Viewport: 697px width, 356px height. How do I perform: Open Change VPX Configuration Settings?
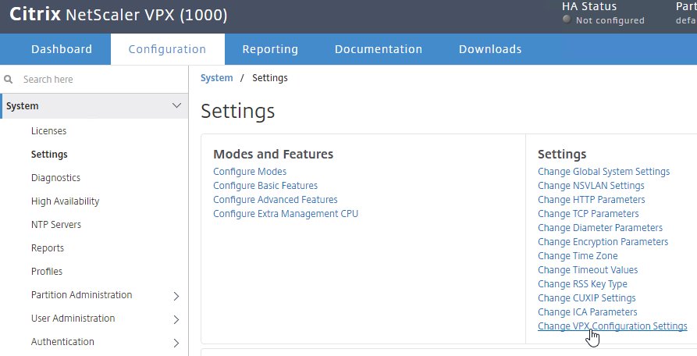point(613,326)
